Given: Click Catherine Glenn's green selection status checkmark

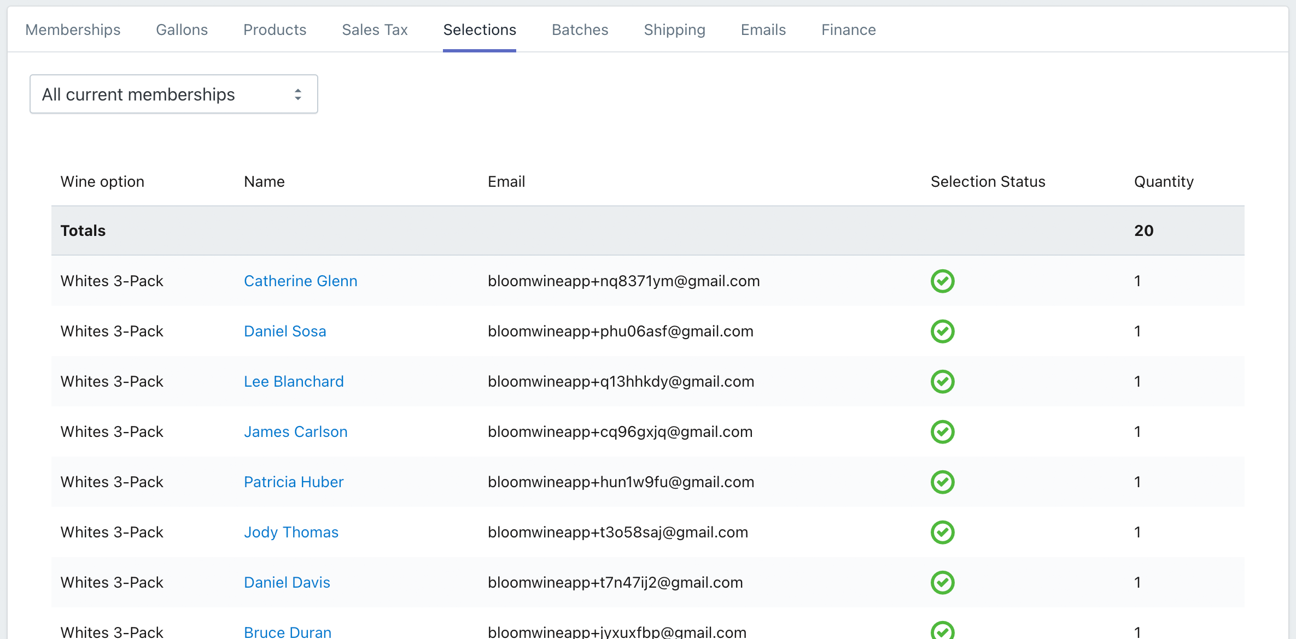Looking at the screenshot, I should [942, 281].
